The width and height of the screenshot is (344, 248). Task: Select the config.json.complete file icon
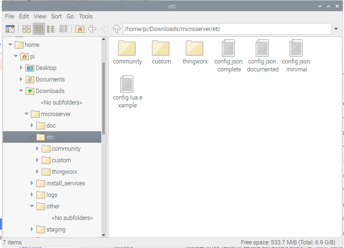(x=228, y=48)
